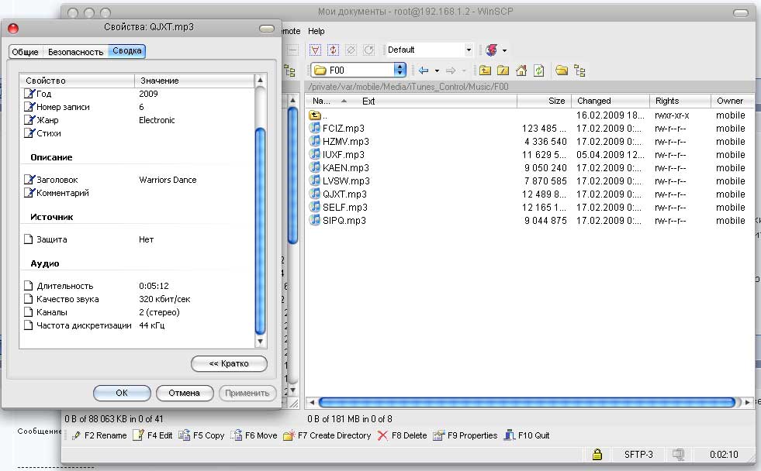Click the greyed forward arrow in WinSCP

[451, 70]
